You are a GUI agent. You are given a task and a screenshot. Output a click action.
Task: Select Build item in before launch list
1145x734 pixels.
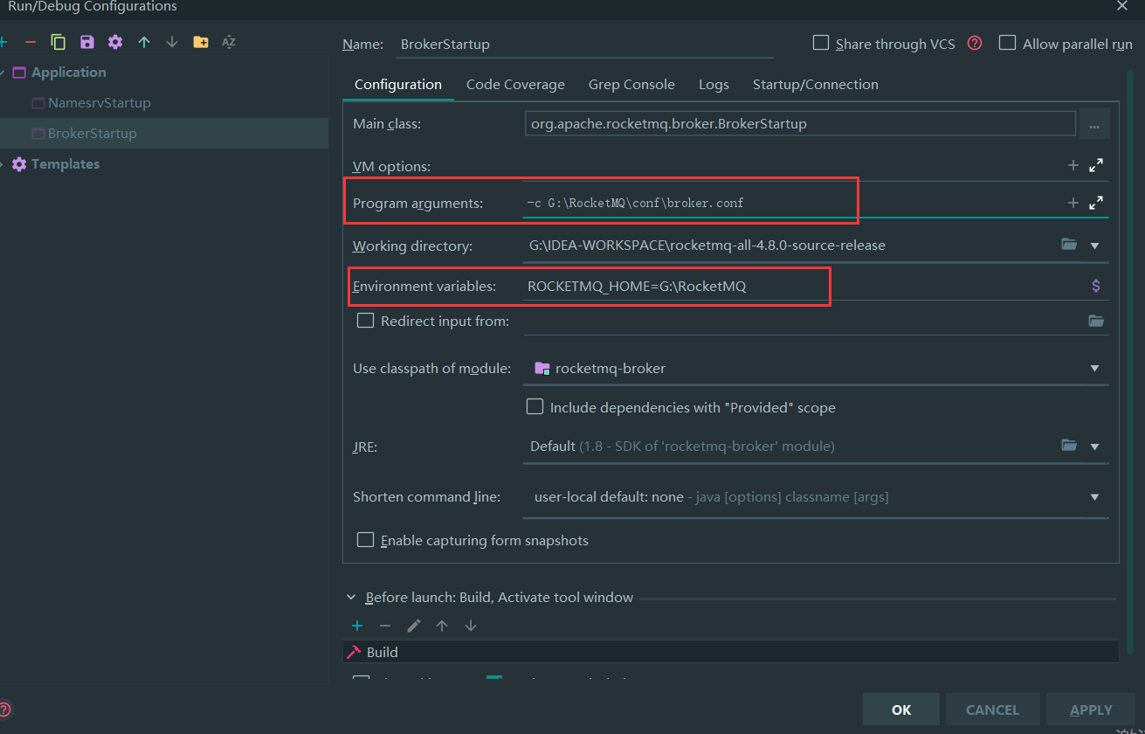tap(730, 652)
